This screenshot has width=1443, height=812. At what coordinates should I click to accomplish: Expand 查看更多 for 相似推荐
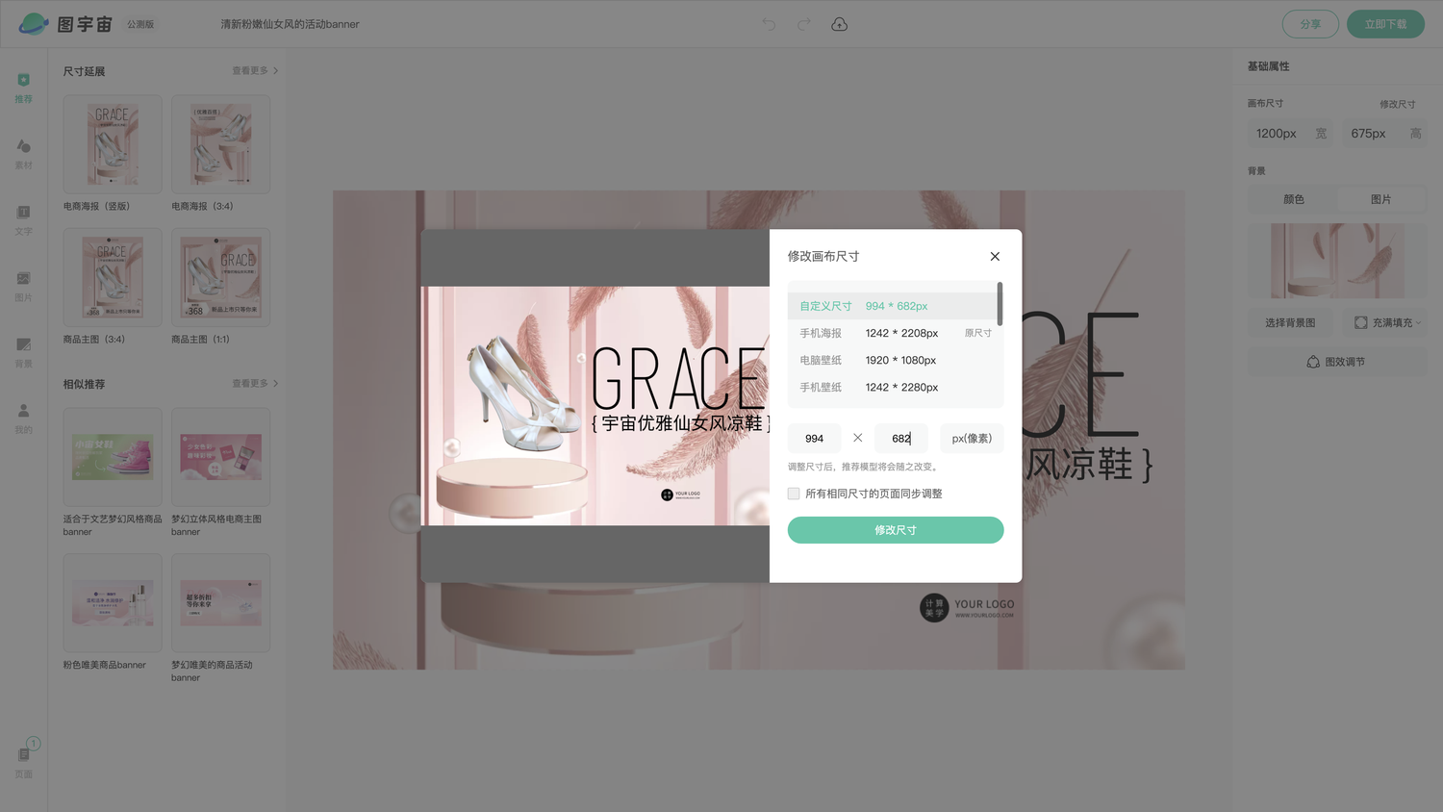(x=255, y=384)
